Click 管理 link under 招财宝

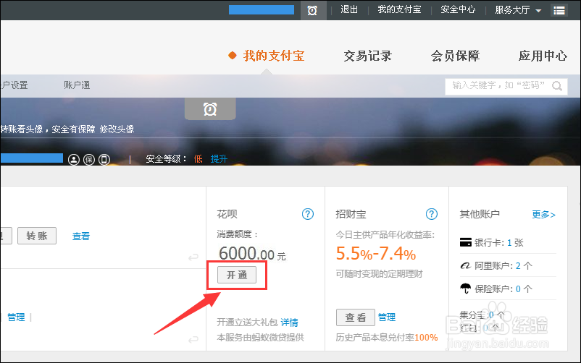(x=386, y=317)
